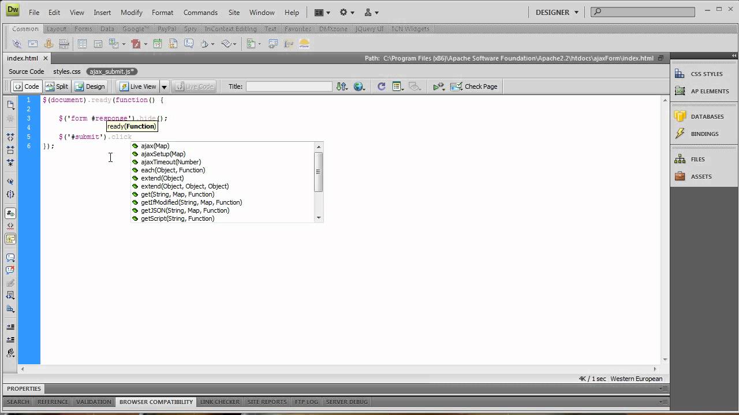Click the Insert Date calendar icon
This screenshot has height=415, width=739.
158,44
